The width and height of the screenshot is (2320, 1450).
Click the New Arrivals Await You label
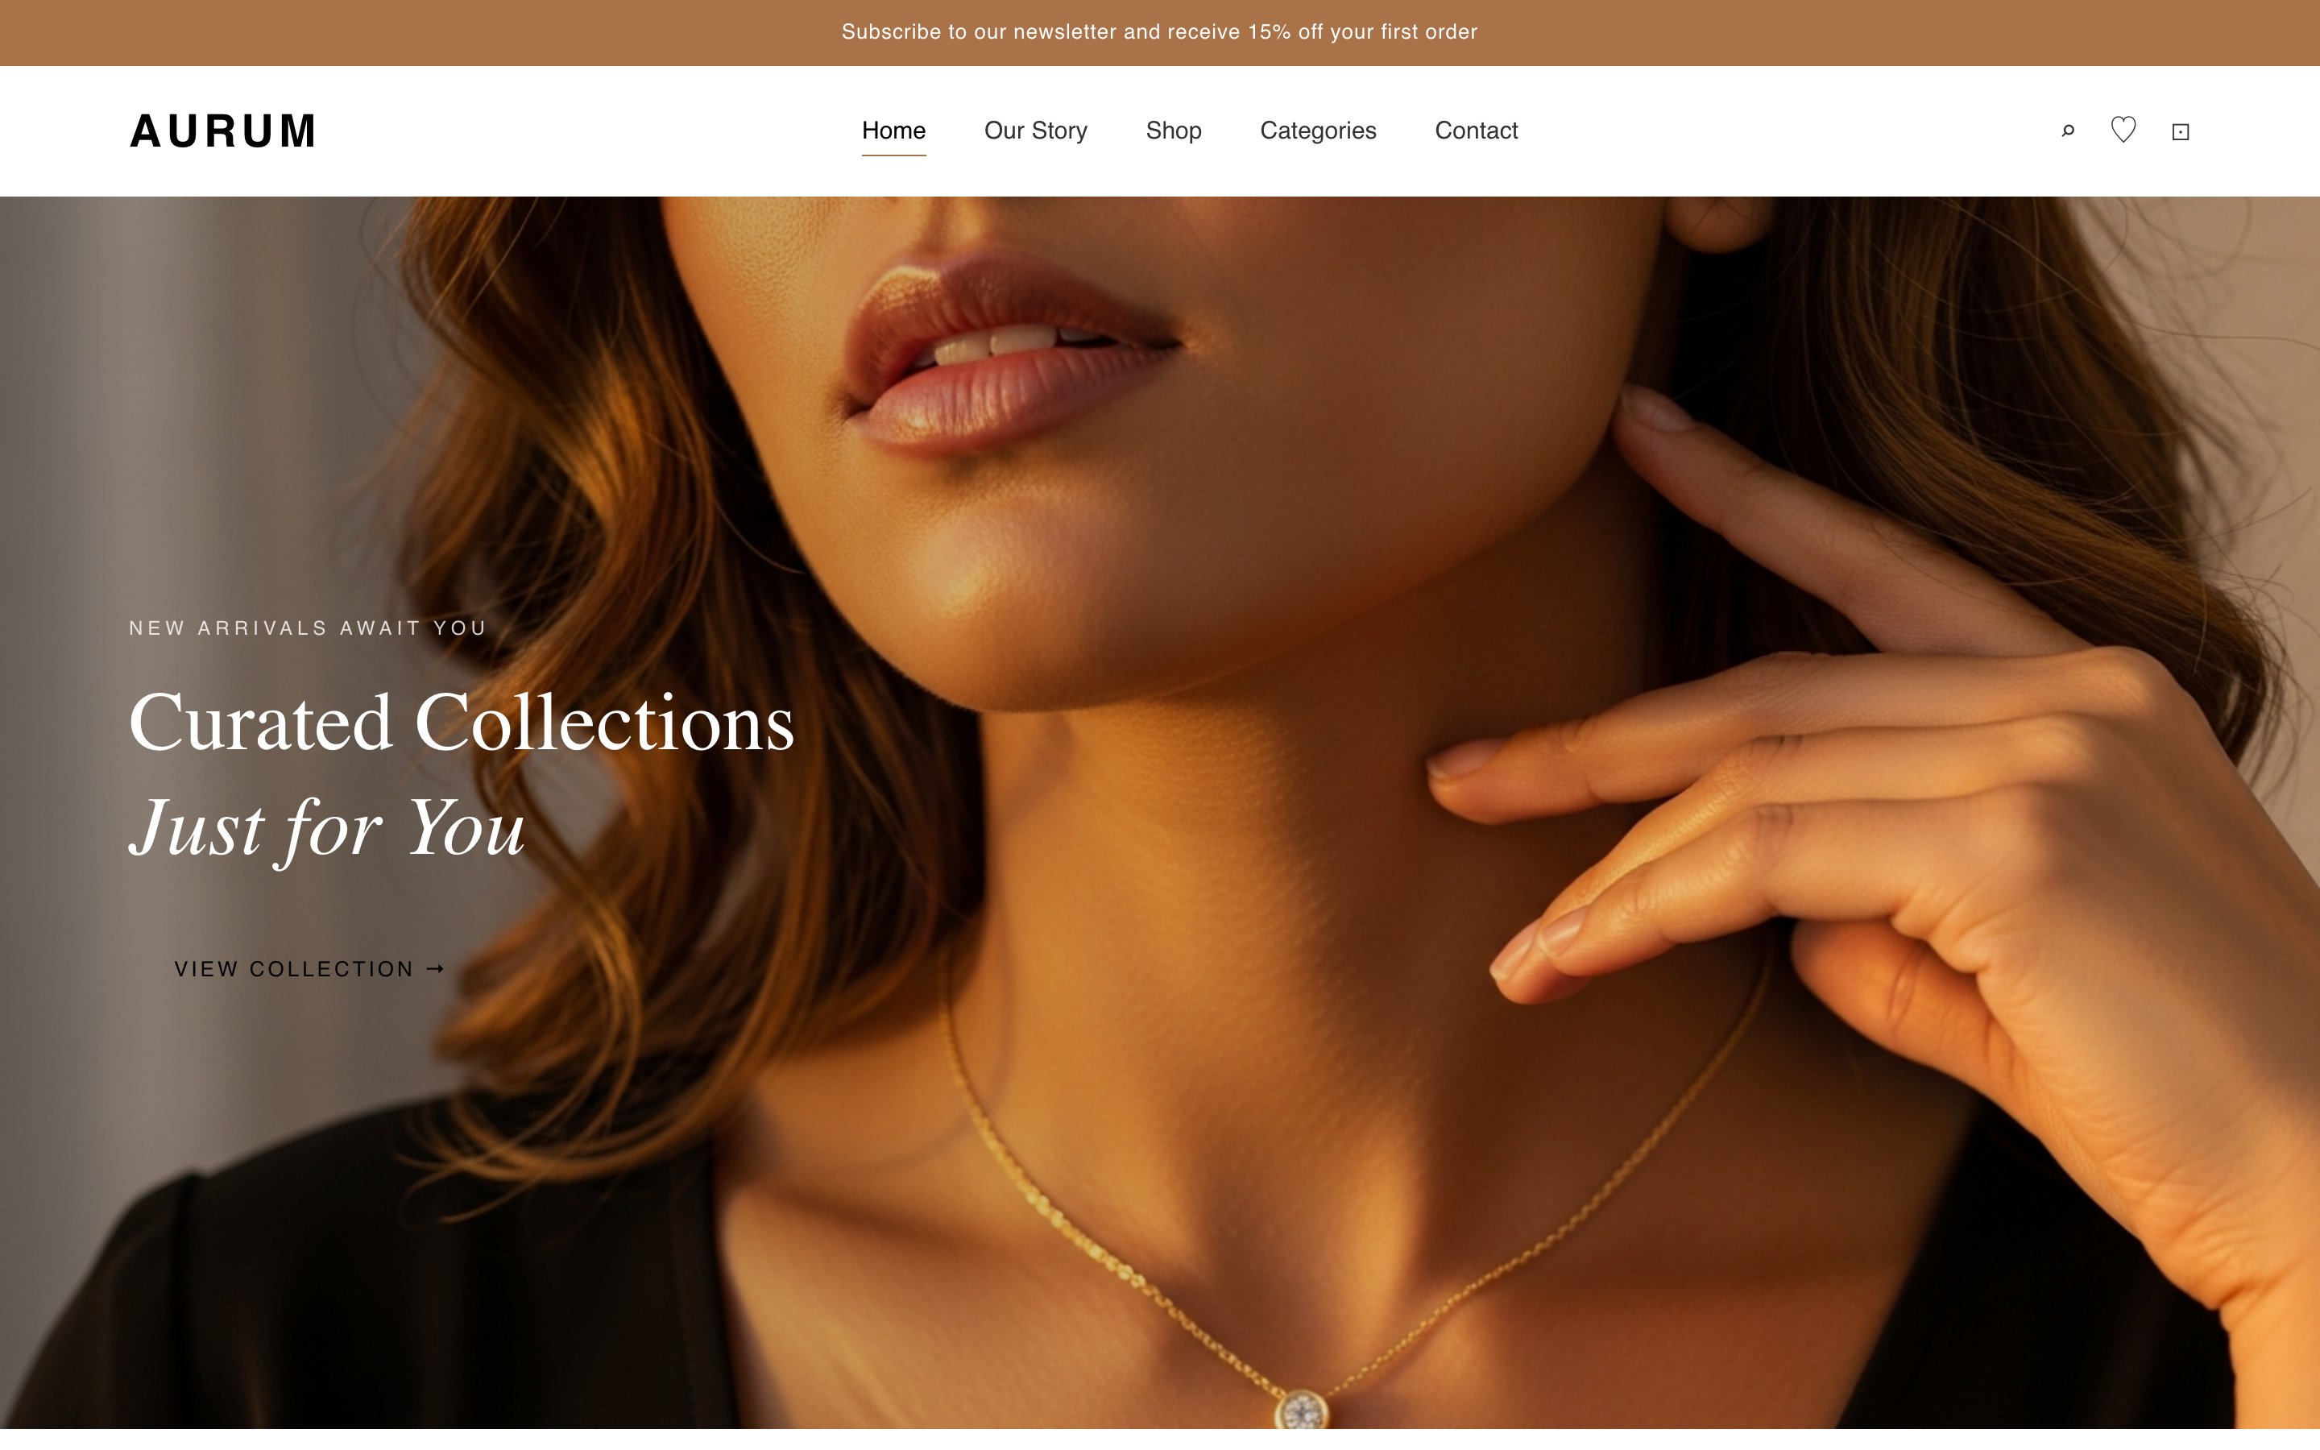(x=309, y=628)
